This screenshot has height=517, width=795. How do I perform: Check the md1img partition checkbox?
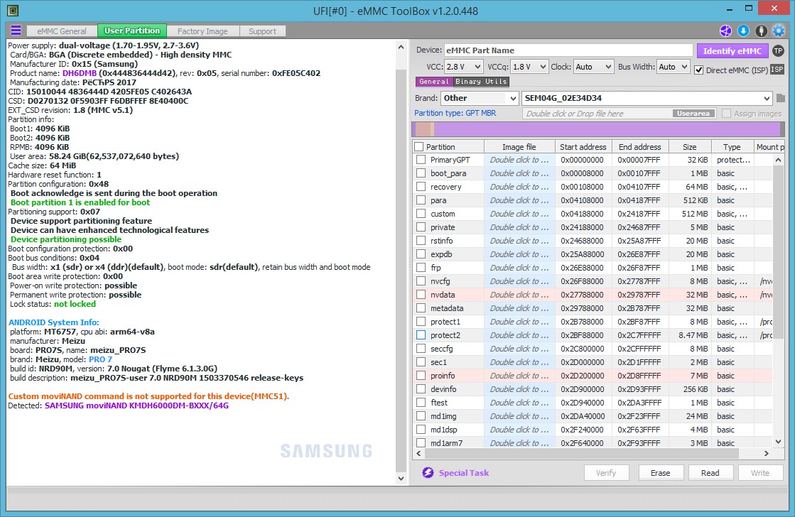tap(421, 416)
